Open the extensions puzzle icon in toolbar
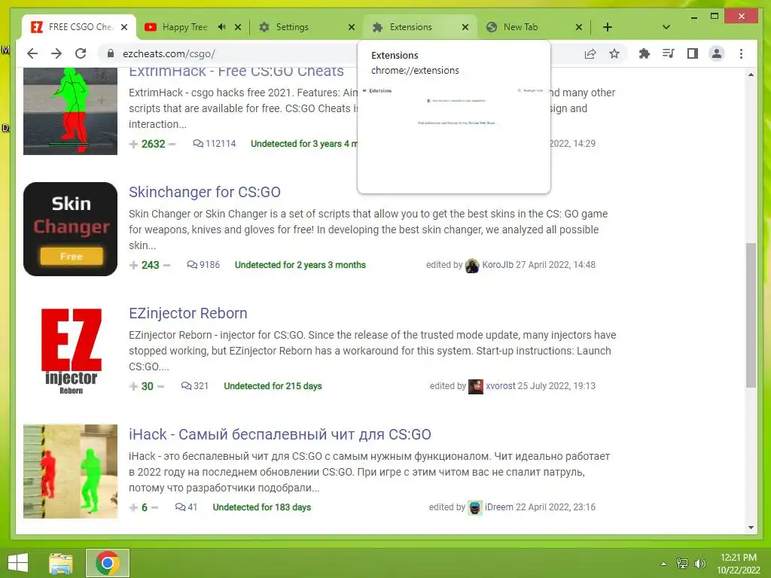 click(645, 53)
